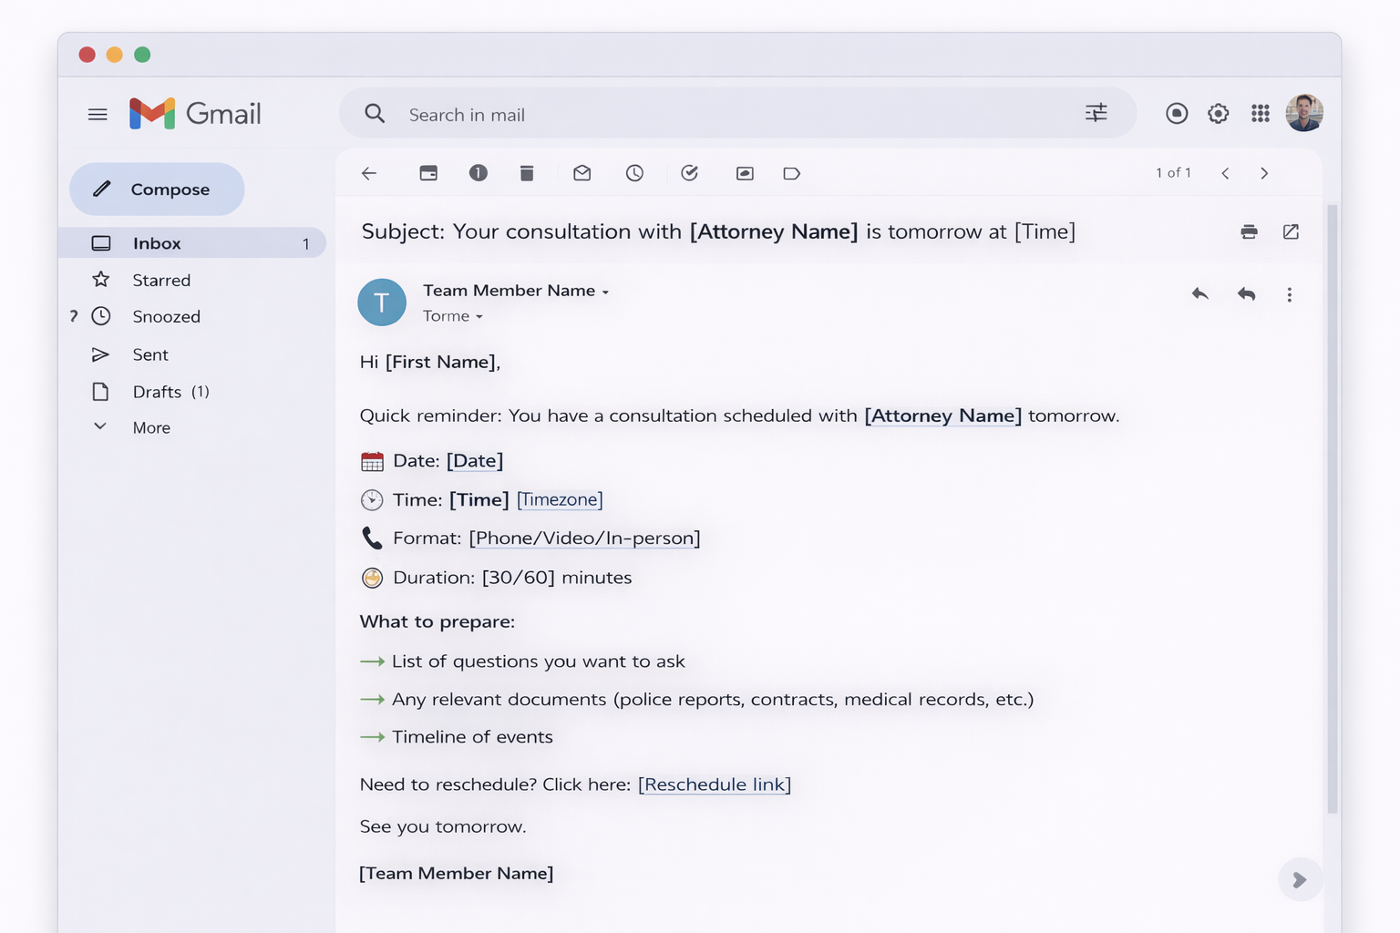Add this email to Tasks
The image size is (1400, 933).
point(690,173)
